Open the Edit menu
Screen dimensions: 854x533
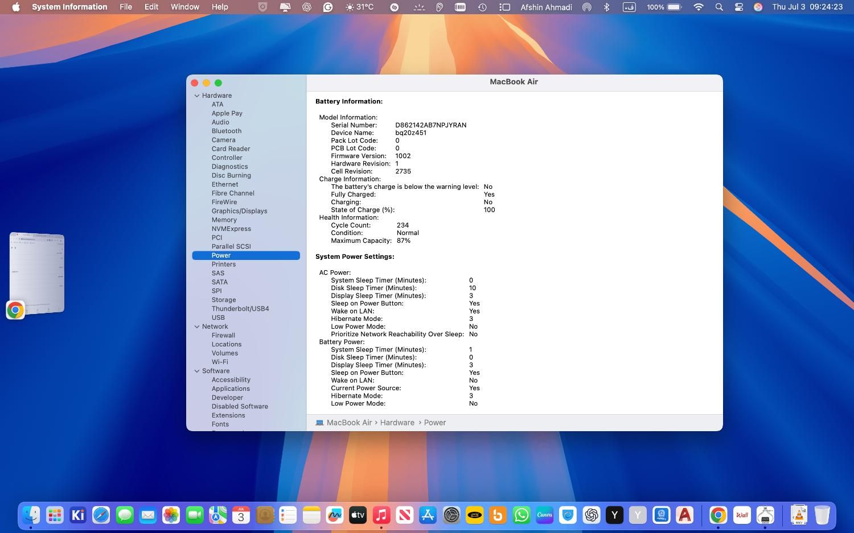pyautogui.click(x=151, y=7)
